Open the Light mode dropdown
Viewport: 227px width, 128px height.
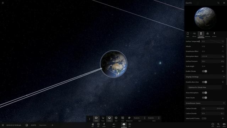point(139,118)
